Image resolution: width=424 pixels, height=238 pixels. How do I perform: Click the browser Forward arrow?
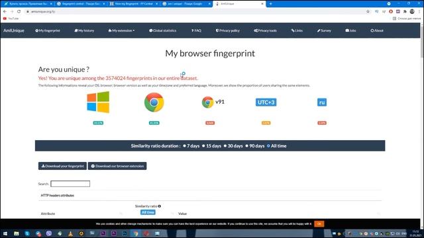(12, 11)
